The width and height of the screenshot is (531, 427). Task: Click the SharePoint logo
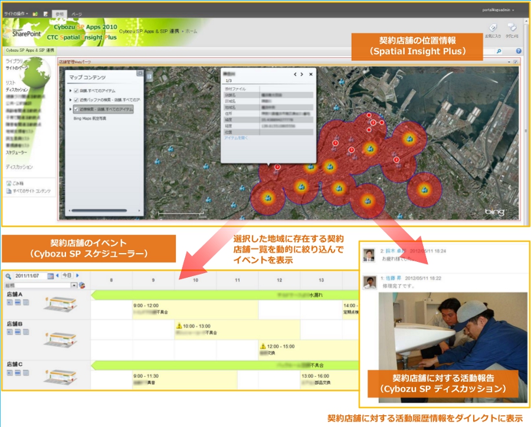click(22, 33)
